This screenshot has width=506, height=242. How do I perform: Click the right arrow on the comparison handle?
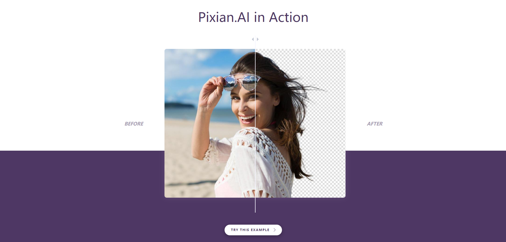tap(258, 39)
